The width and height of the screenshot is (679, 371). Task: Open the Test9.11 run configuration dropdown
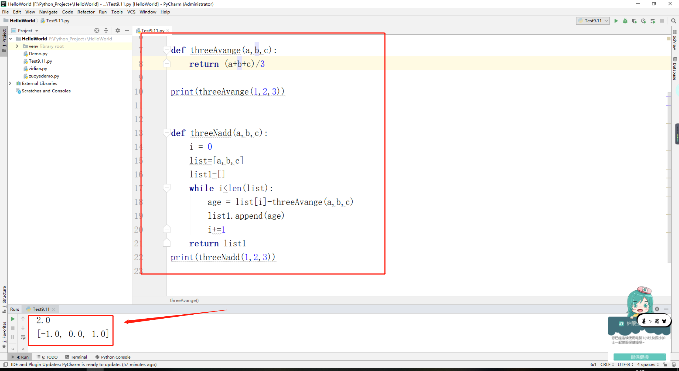[606, 21]
